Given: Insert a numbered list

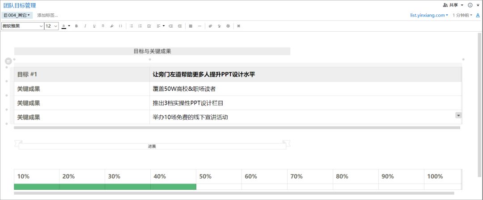Looking at the screenshot, I should coord(140,26).
